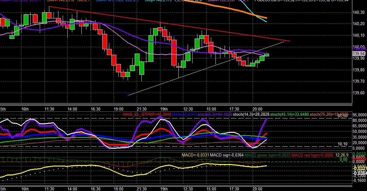This screenshot has width=367, height=191.
Task: Click the MACD=-0,0331 label
Action: (x=195, y=155)
